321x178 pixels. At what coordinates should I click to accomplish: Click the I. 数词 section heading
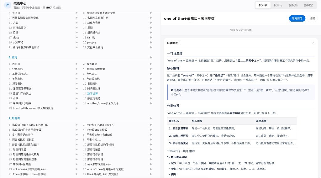[x=13, y=57]
